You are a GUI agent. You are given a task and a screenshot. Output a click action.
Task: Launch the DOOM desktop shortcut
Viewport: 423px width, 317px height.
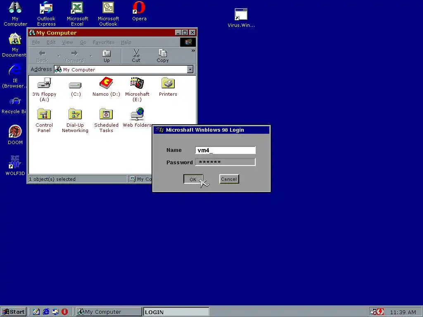click(15, 135)
